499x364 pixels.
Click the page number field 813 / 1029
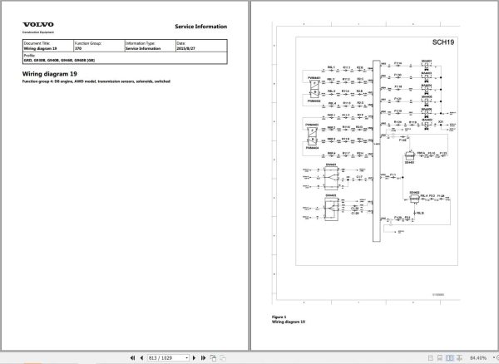point(166,358)
